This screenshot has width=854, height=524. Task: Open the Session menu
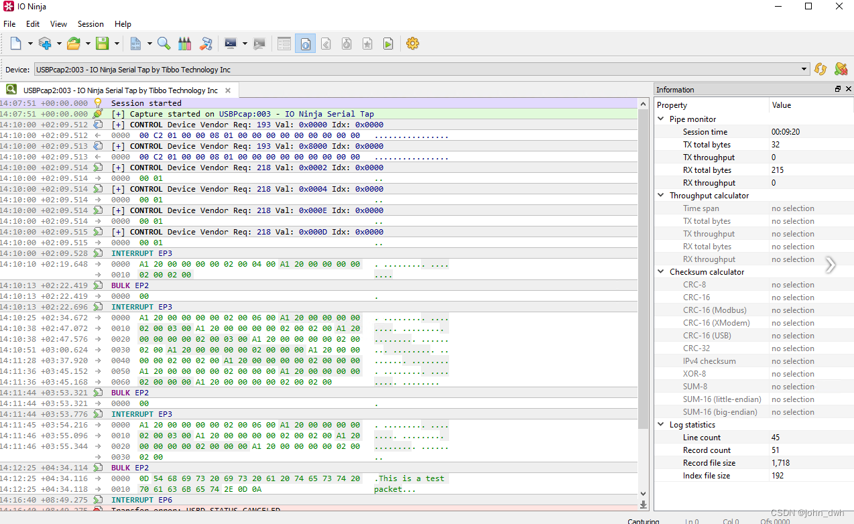[x=90, y=23]
